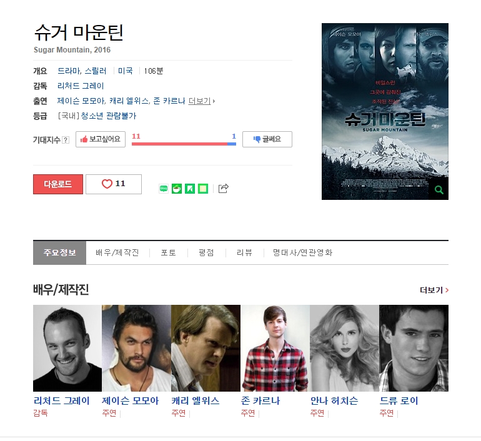Click the heart like icon showing 11
481x441 pixels.
point(114,184)
